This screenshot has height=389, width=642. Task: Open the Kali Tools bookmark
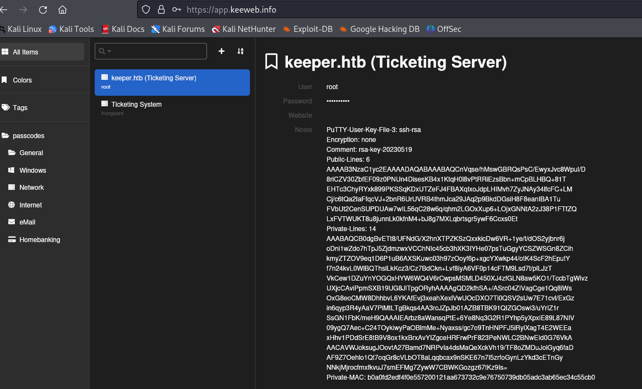(71, 29)
